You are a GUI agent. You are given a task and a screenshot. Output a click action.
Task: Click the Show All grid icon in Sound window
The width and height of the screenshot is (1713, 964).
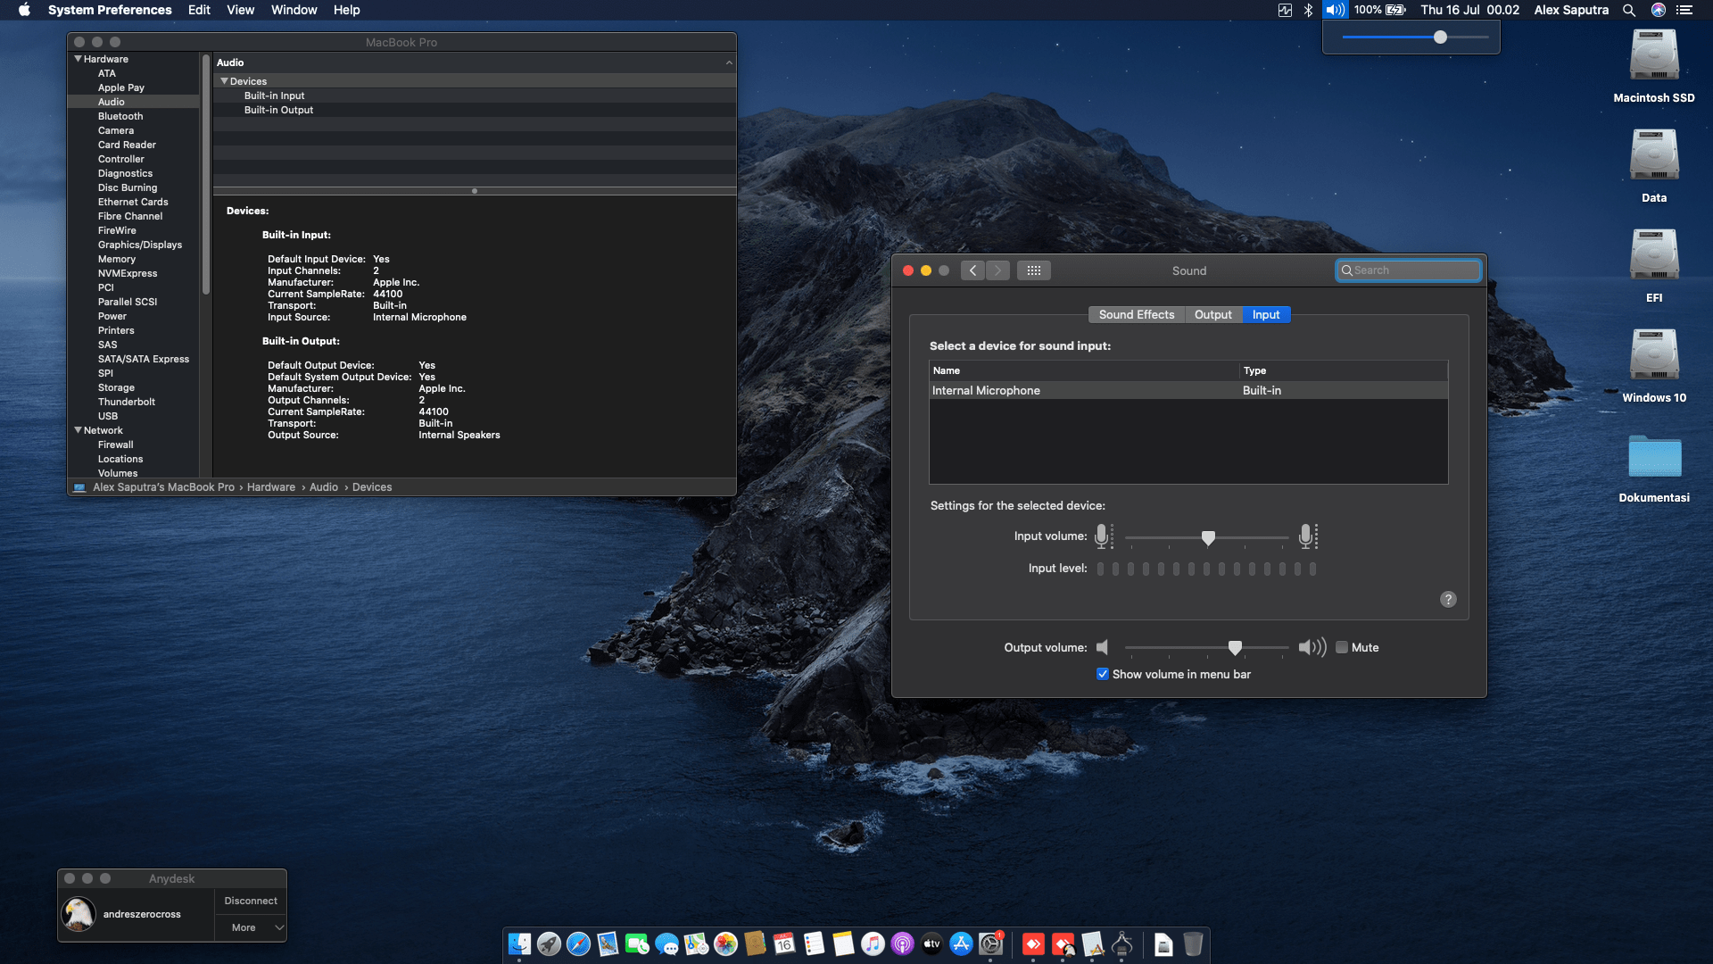tap(1033, 270)
